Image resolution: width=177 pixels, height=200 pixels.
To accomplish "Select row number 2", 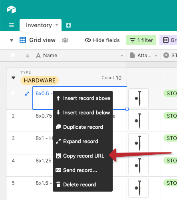I will 13,116.
